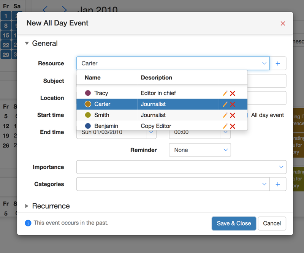Click the Cancel button
The width and height of the screenshot is (304, 253).
pyautogui.click(x=272, y=223)
